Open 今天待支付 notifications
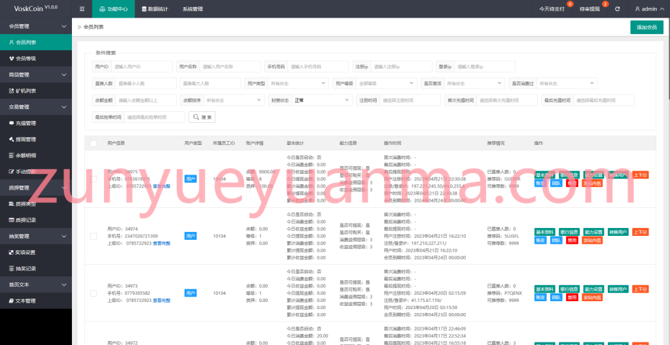Screen dimensions: 670x345 (x=552, y=8)
